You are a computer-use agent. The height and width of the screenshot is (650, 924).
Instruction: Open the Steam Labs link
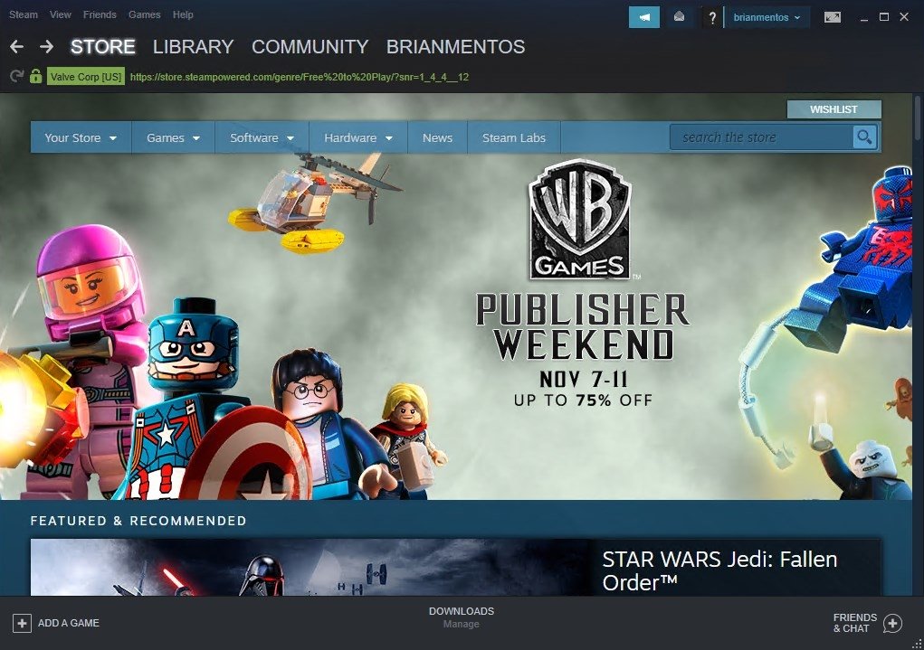tap(514, 137)
